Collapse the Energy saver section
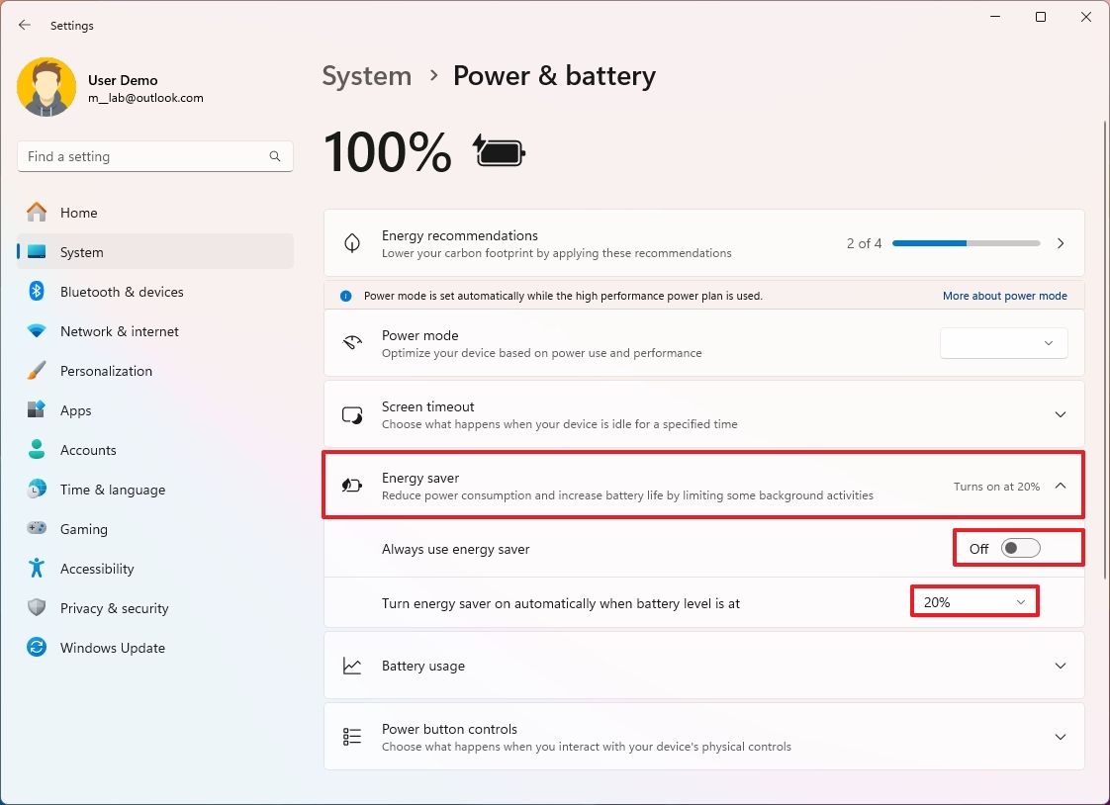The image size is (1110, 805). tap(1061, 486)
